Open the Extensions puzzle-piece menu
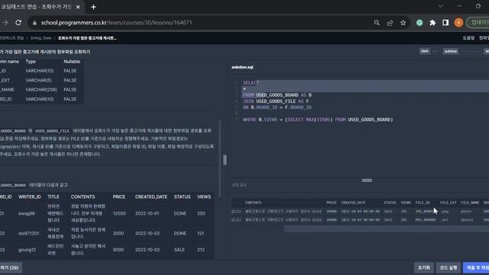The width and height of the screenshot is (489, 275). point(432,22)
